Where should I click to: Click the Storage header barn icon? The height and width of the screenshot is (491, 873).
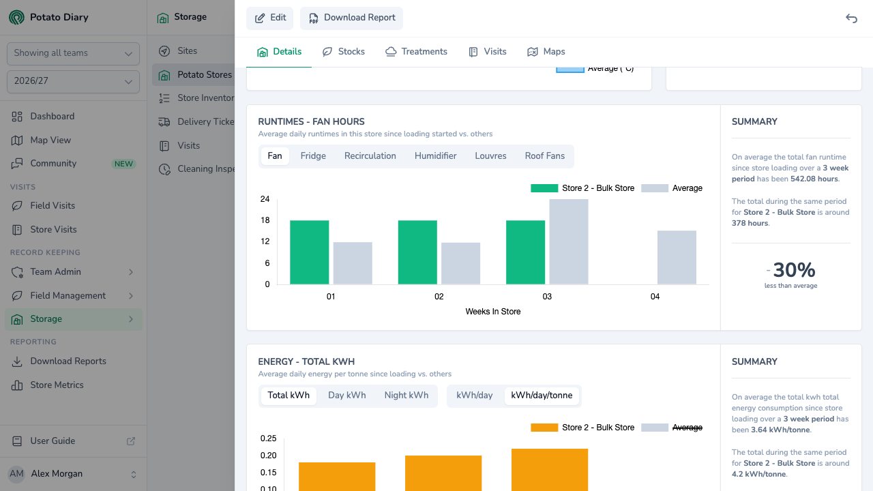[162, 18]
